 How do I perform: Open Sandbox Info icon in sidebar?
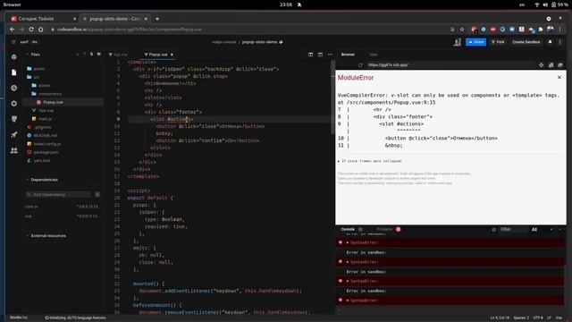pyautogui.click(x=14, y=57)
